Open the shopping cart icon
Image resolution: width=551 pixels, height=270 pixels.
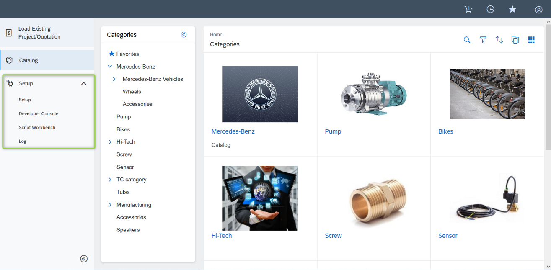468,9
